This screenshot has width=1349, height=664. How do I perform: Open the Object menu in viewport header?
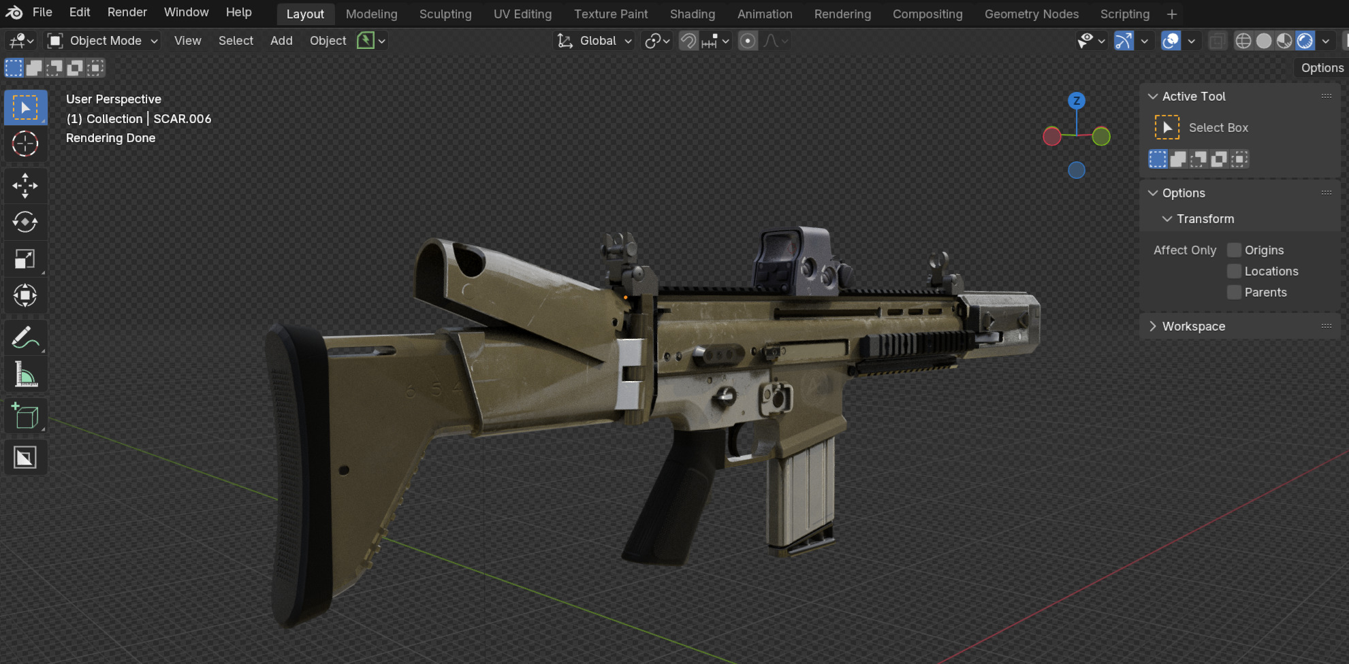328,41
